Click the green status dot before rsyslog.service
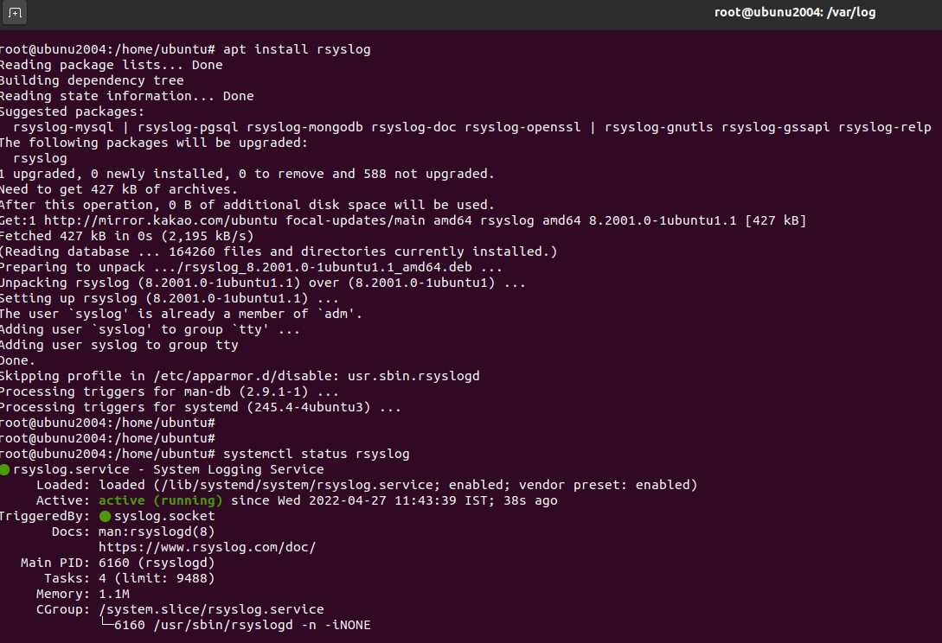The height and width of the screenshot is (643, 942). pos(5,469)
